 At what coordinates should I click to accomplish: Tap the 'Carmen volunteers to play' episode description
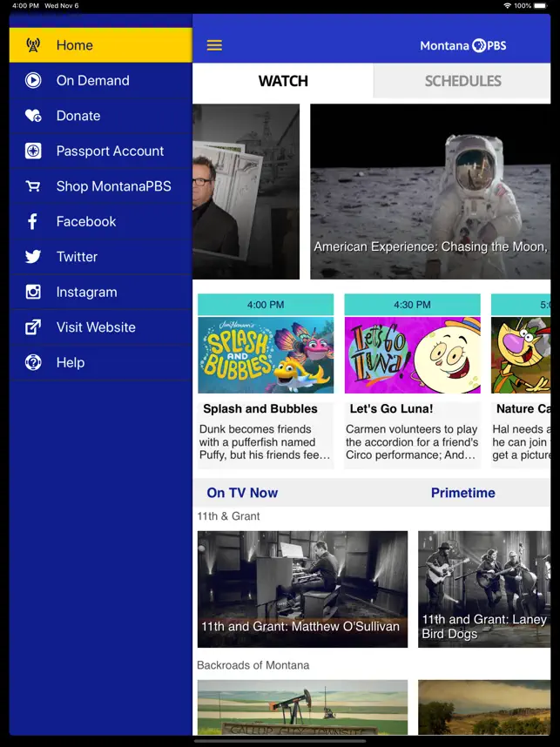pos(412,442)
